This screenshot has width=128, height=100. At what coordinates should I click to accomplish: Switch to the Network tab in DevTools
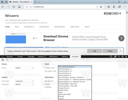pos(42,57)
